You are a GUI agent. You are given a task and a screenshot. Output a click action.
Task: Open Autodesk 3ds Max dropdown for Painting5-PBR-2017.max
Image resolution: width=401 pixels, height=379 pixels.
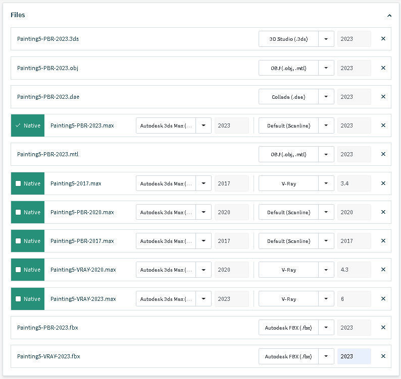(x=204, y=241)
